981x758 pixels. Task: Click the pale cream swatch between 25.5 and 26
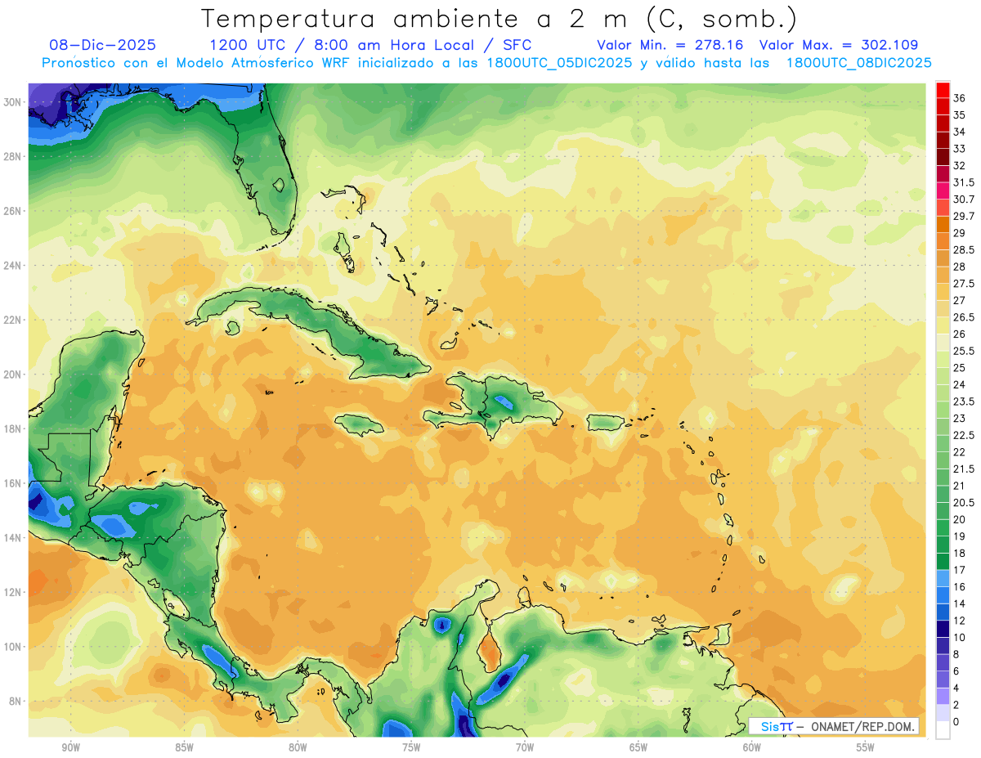tap(943, 343)
